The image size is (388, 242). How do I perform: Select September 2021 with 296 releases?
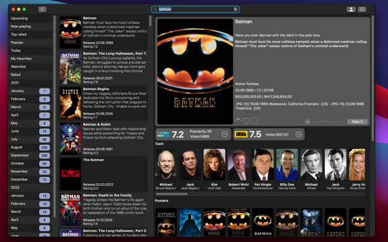pos(30,155)
